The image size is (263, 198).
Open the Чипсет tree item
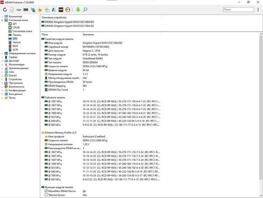click(x=15, y=42)
